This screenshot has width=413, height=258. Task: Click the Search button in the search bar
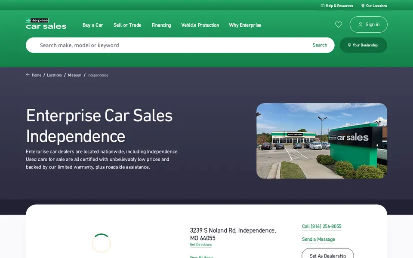320,45
